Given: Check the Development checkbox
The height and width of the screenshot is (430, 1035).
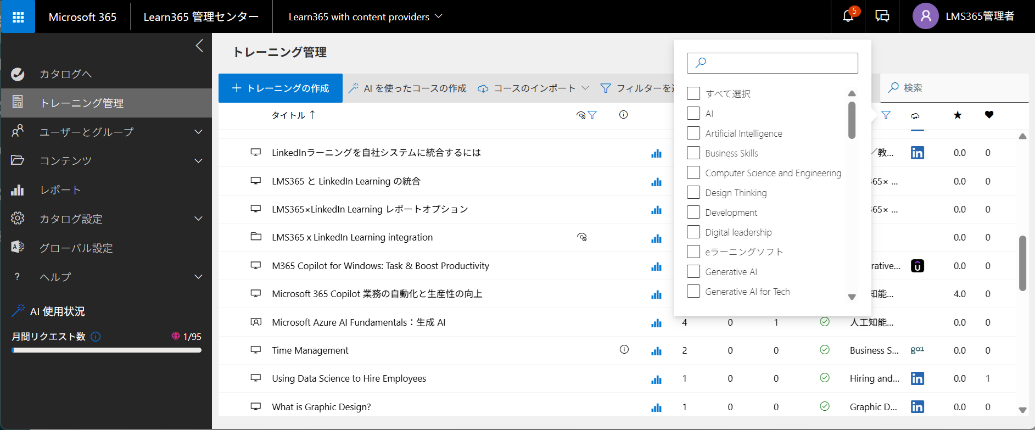Looking at the screenshot, I should coord(693,212).
